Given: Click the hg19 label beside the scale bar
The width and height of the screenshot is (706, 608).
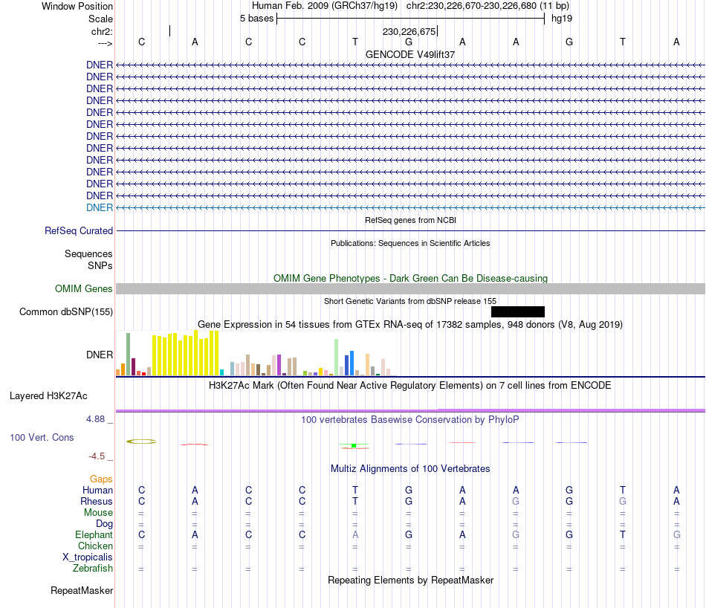Looking at the screenshot, I should click(x=562, y=19).
